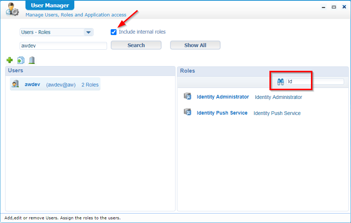351x223 pixels.
Task: Toggle the Include internal roles checkbox
Action: (x=114, y=32)
